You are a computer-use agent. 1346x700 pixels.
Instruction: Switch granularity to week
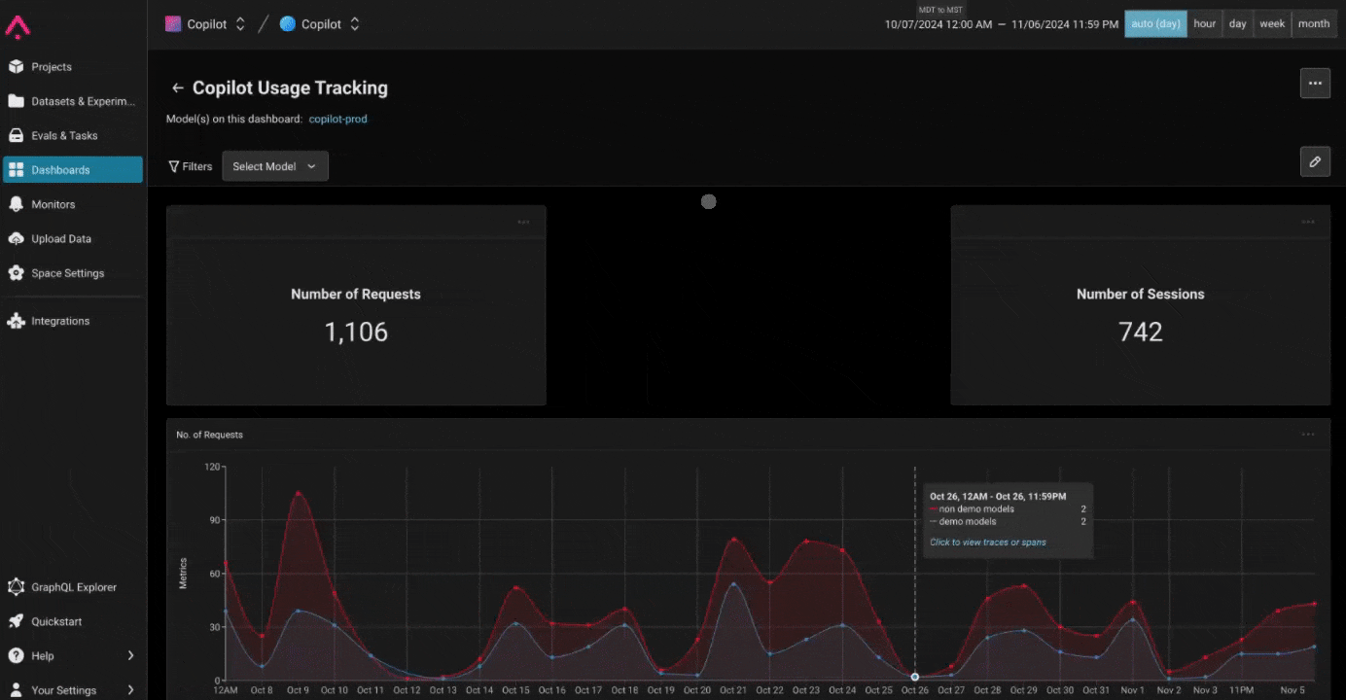[x=1272, y=24]
